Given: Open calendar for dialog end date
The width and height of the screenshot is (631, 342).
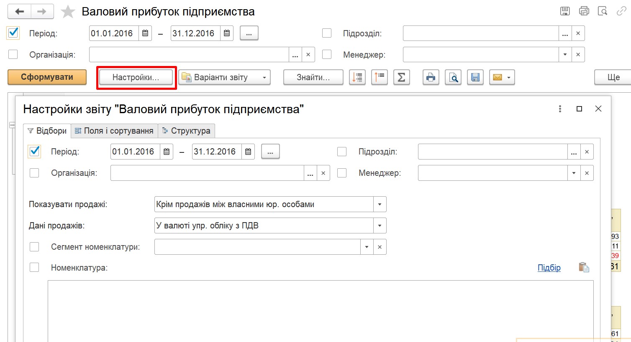Looking at the screenshot, I should [248, 152].
